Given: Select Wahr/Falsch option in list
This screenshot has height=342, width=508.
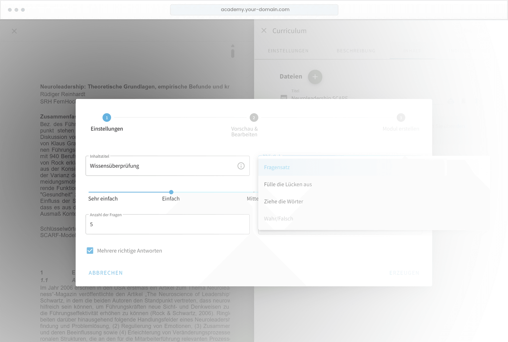Looking at the screenshot, I should pyautogui.click(x=278, y=219).
